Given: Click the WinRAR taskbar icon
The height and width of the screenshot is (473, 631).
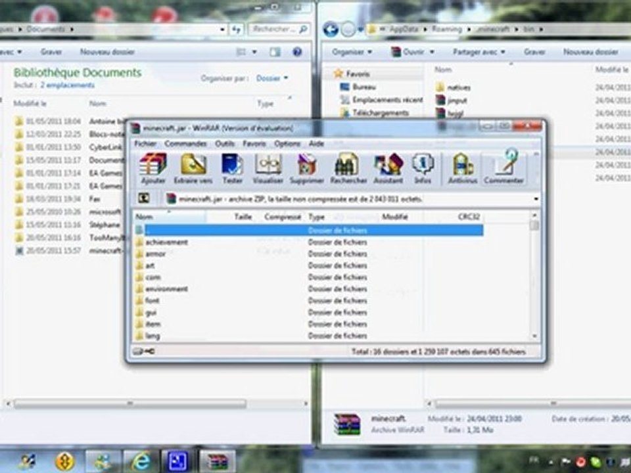Looking at the screenshot, I should click(218, 461).
